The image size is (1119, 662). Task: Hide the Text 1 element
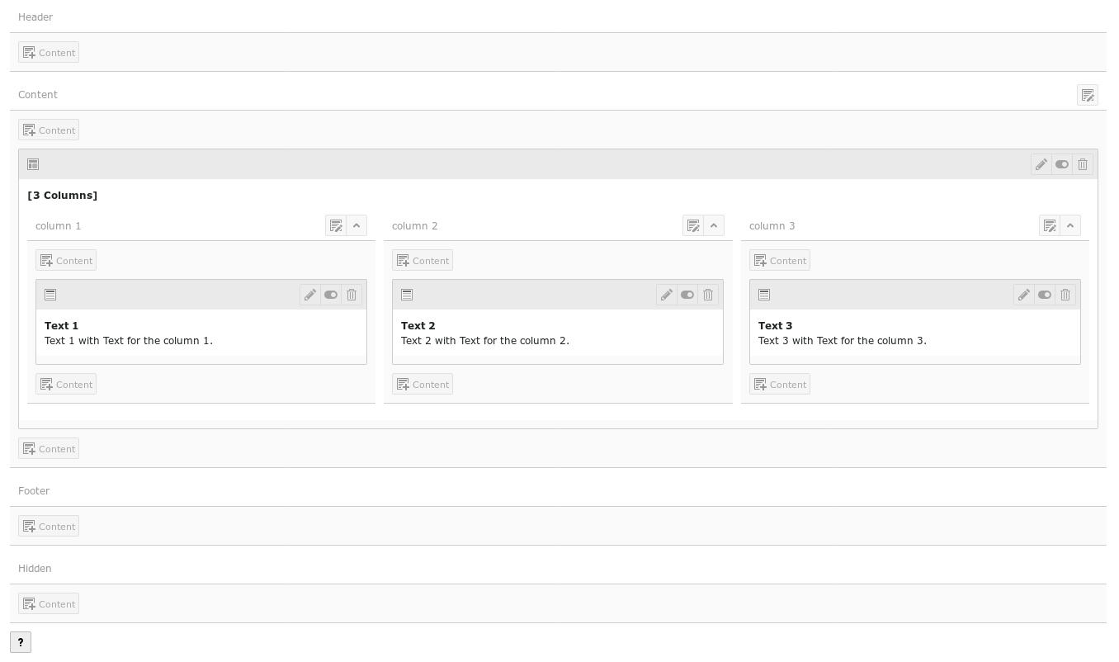(x=331, y=295)
